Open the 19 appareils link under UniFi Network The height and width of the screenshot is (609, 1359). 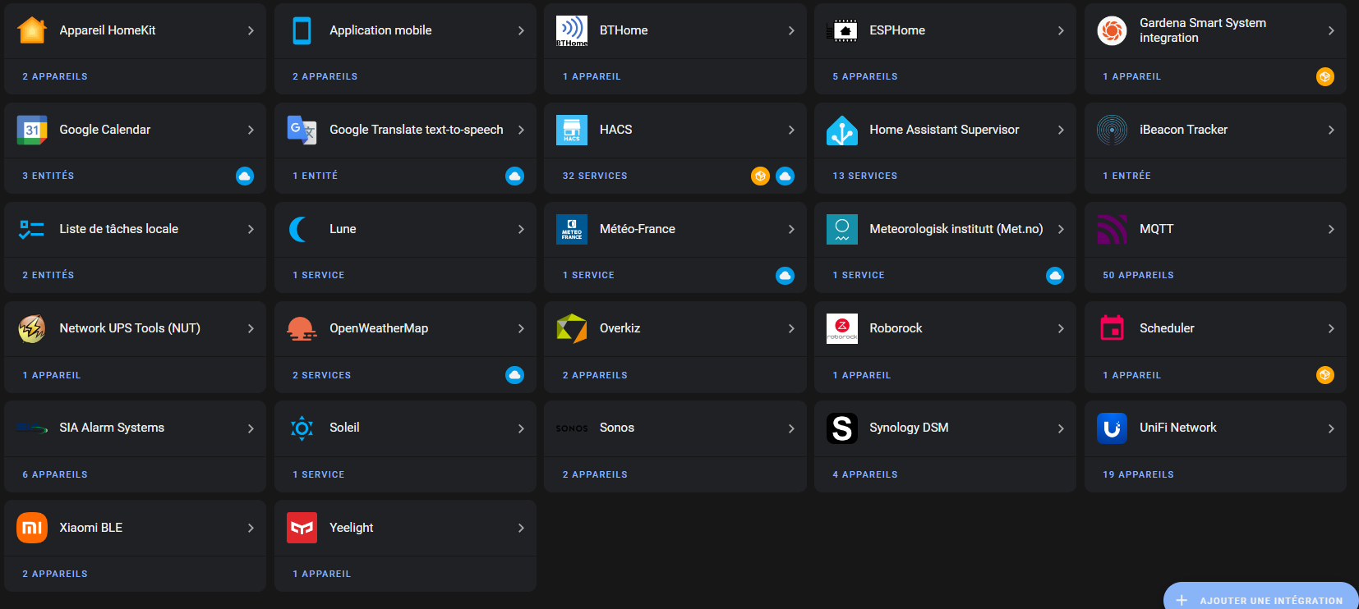click(1138, 474)
